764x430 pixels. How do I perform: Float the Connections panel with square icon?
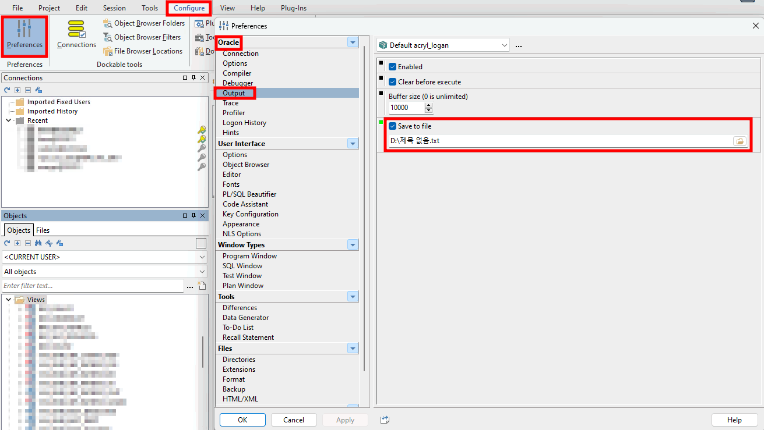(185, 78)
